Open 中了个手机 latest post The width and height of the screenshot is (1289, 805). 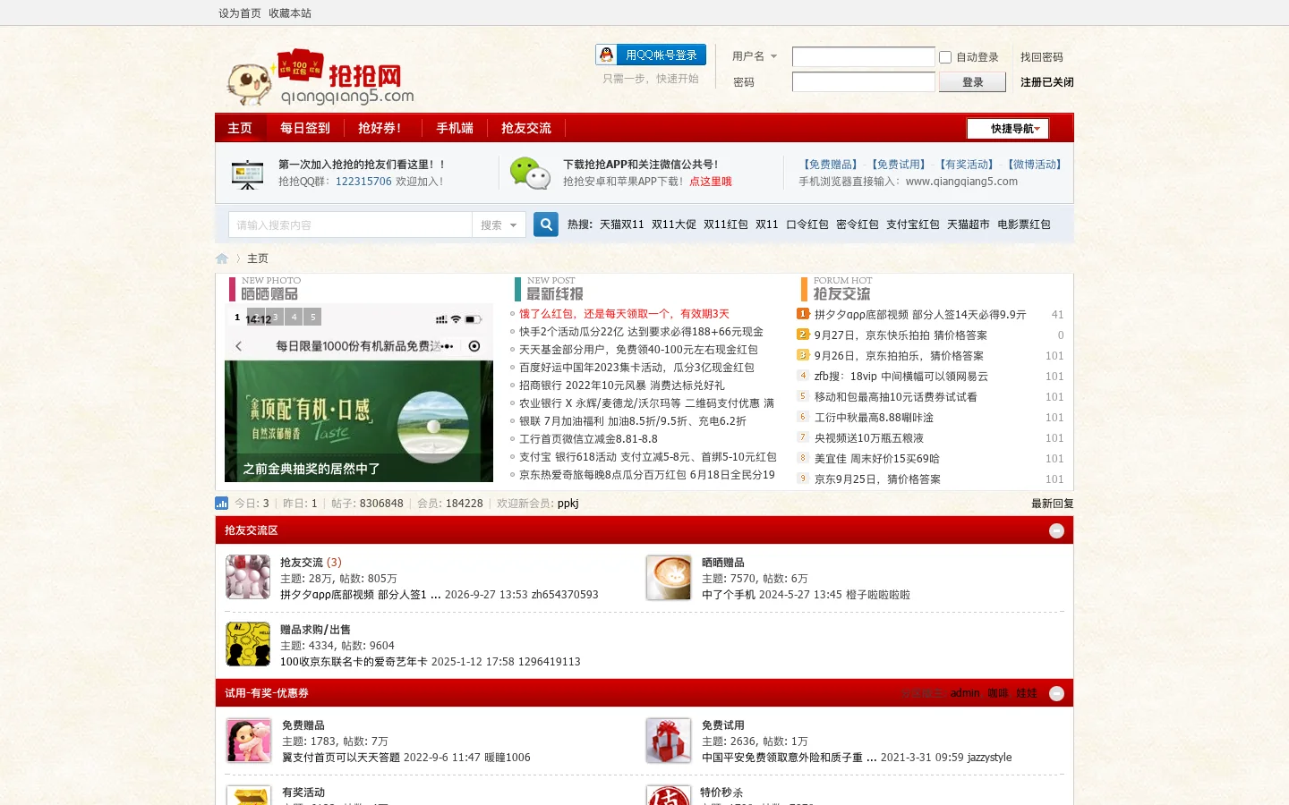point(729,595)
